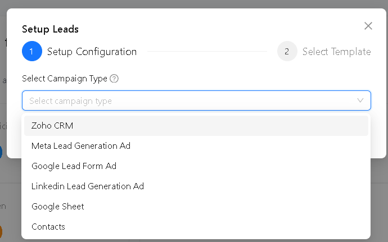
Task: Collapse the campaign type dropdown arrow
Action: (360, 101)
